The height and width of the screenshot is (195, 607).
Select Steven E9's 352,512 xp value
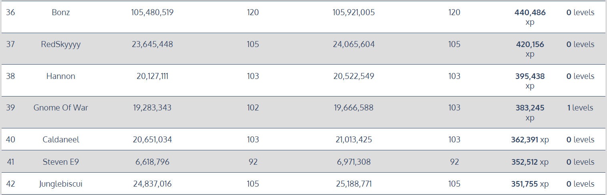[530, 162]
